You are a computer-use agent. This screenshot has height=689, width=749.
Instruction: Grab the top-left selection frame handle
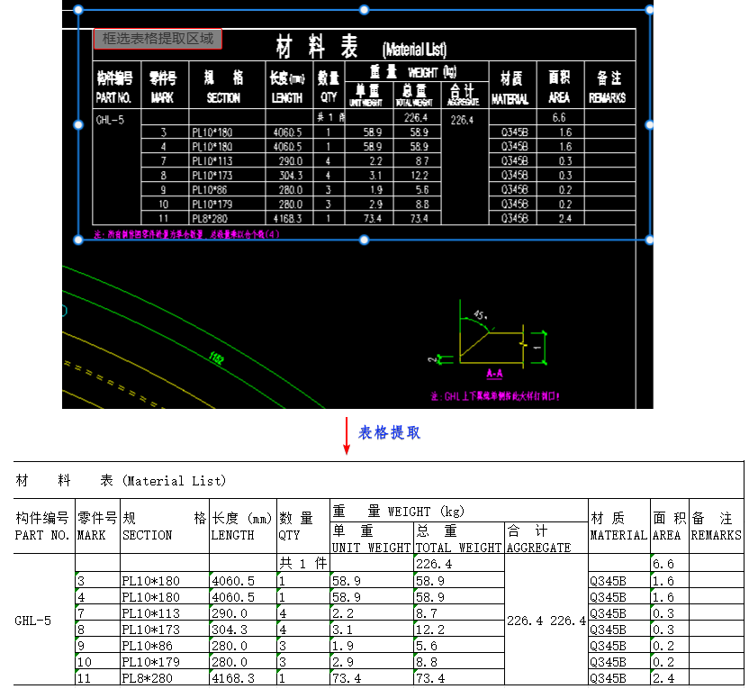point(78,11)
